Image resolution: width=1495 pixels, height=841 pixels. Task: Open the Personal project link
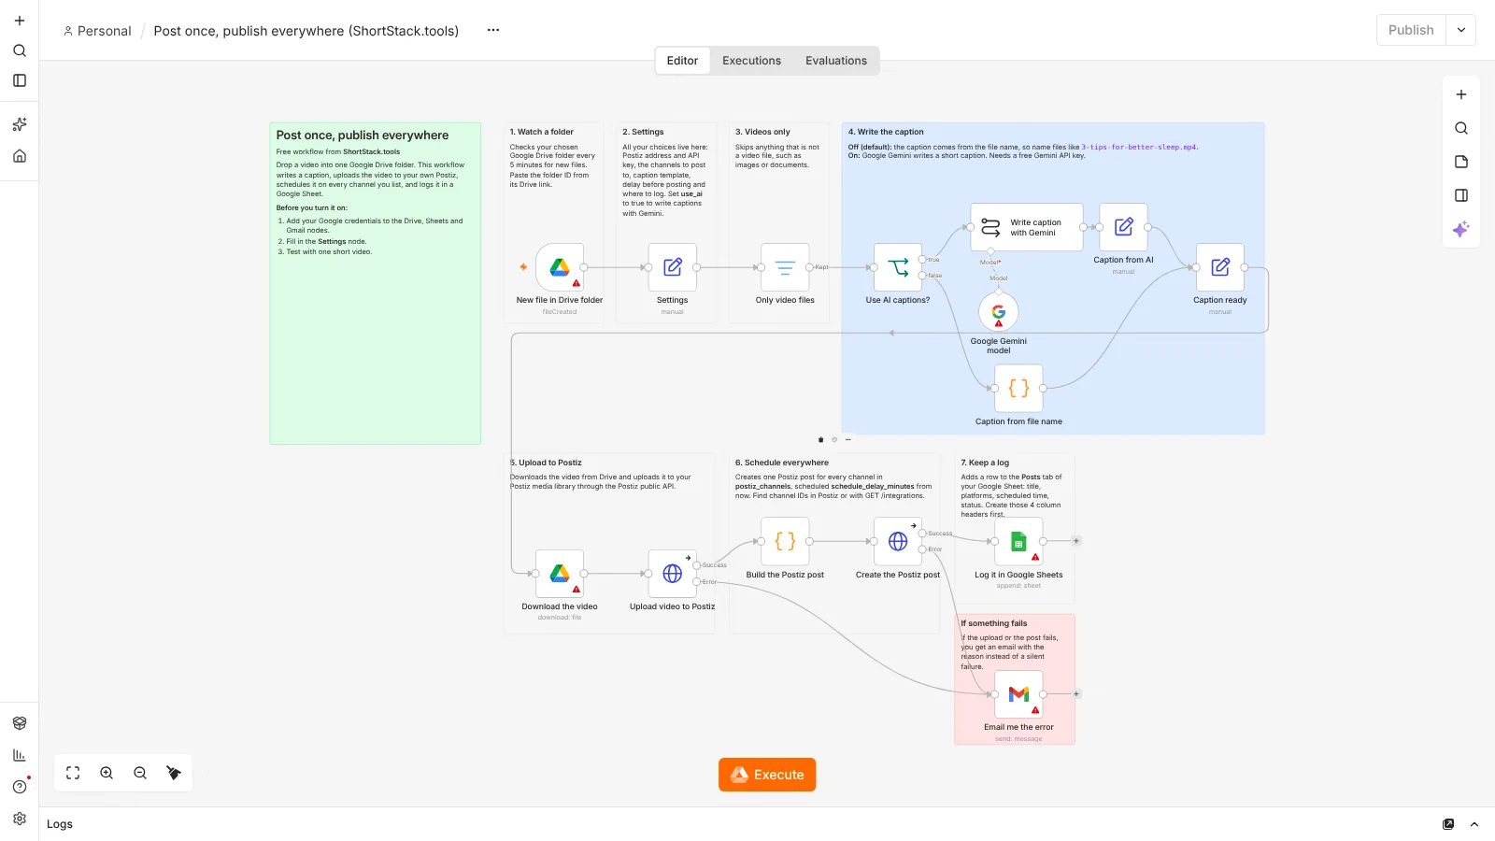click(97, 31)
